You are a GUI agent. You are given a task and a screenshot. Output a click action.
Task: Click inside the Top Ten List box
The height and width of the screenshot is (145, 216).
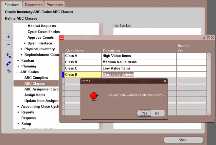[x=157, y=31]
